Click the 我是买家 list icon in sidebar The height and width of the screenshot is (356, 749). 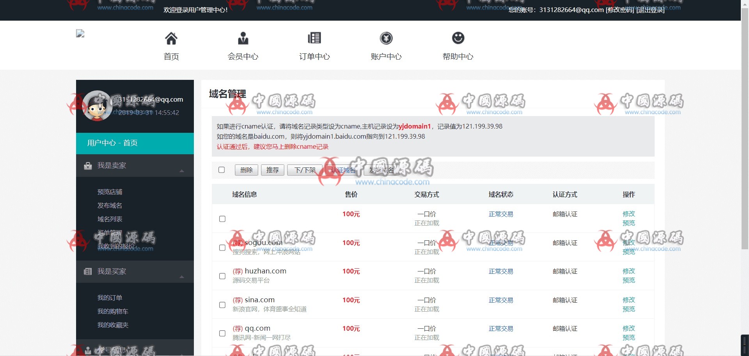click(x=88, y=272)
